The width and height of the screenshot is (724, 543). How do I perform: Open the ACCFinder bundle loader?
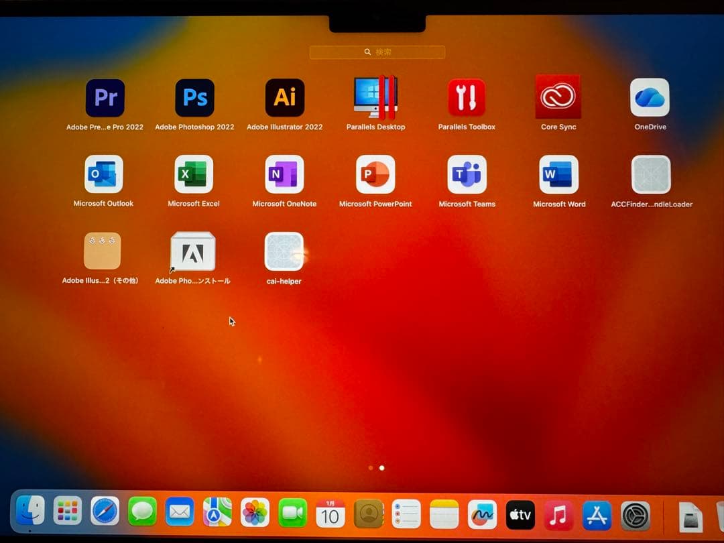(x=649, y=174)
